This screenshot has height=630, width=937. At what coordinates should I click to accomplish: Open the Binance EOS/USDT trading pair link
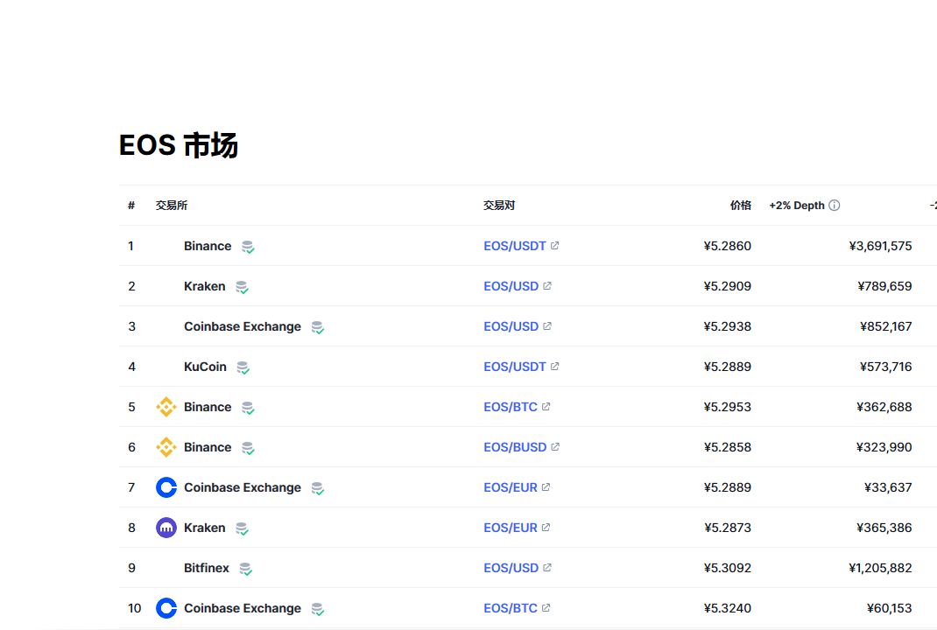pyautogui.click(x=515, y=246)
